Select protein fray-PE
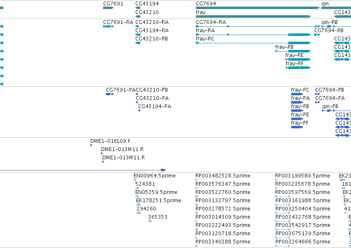This screenshot has height=248, width=351. click(297, 119)
